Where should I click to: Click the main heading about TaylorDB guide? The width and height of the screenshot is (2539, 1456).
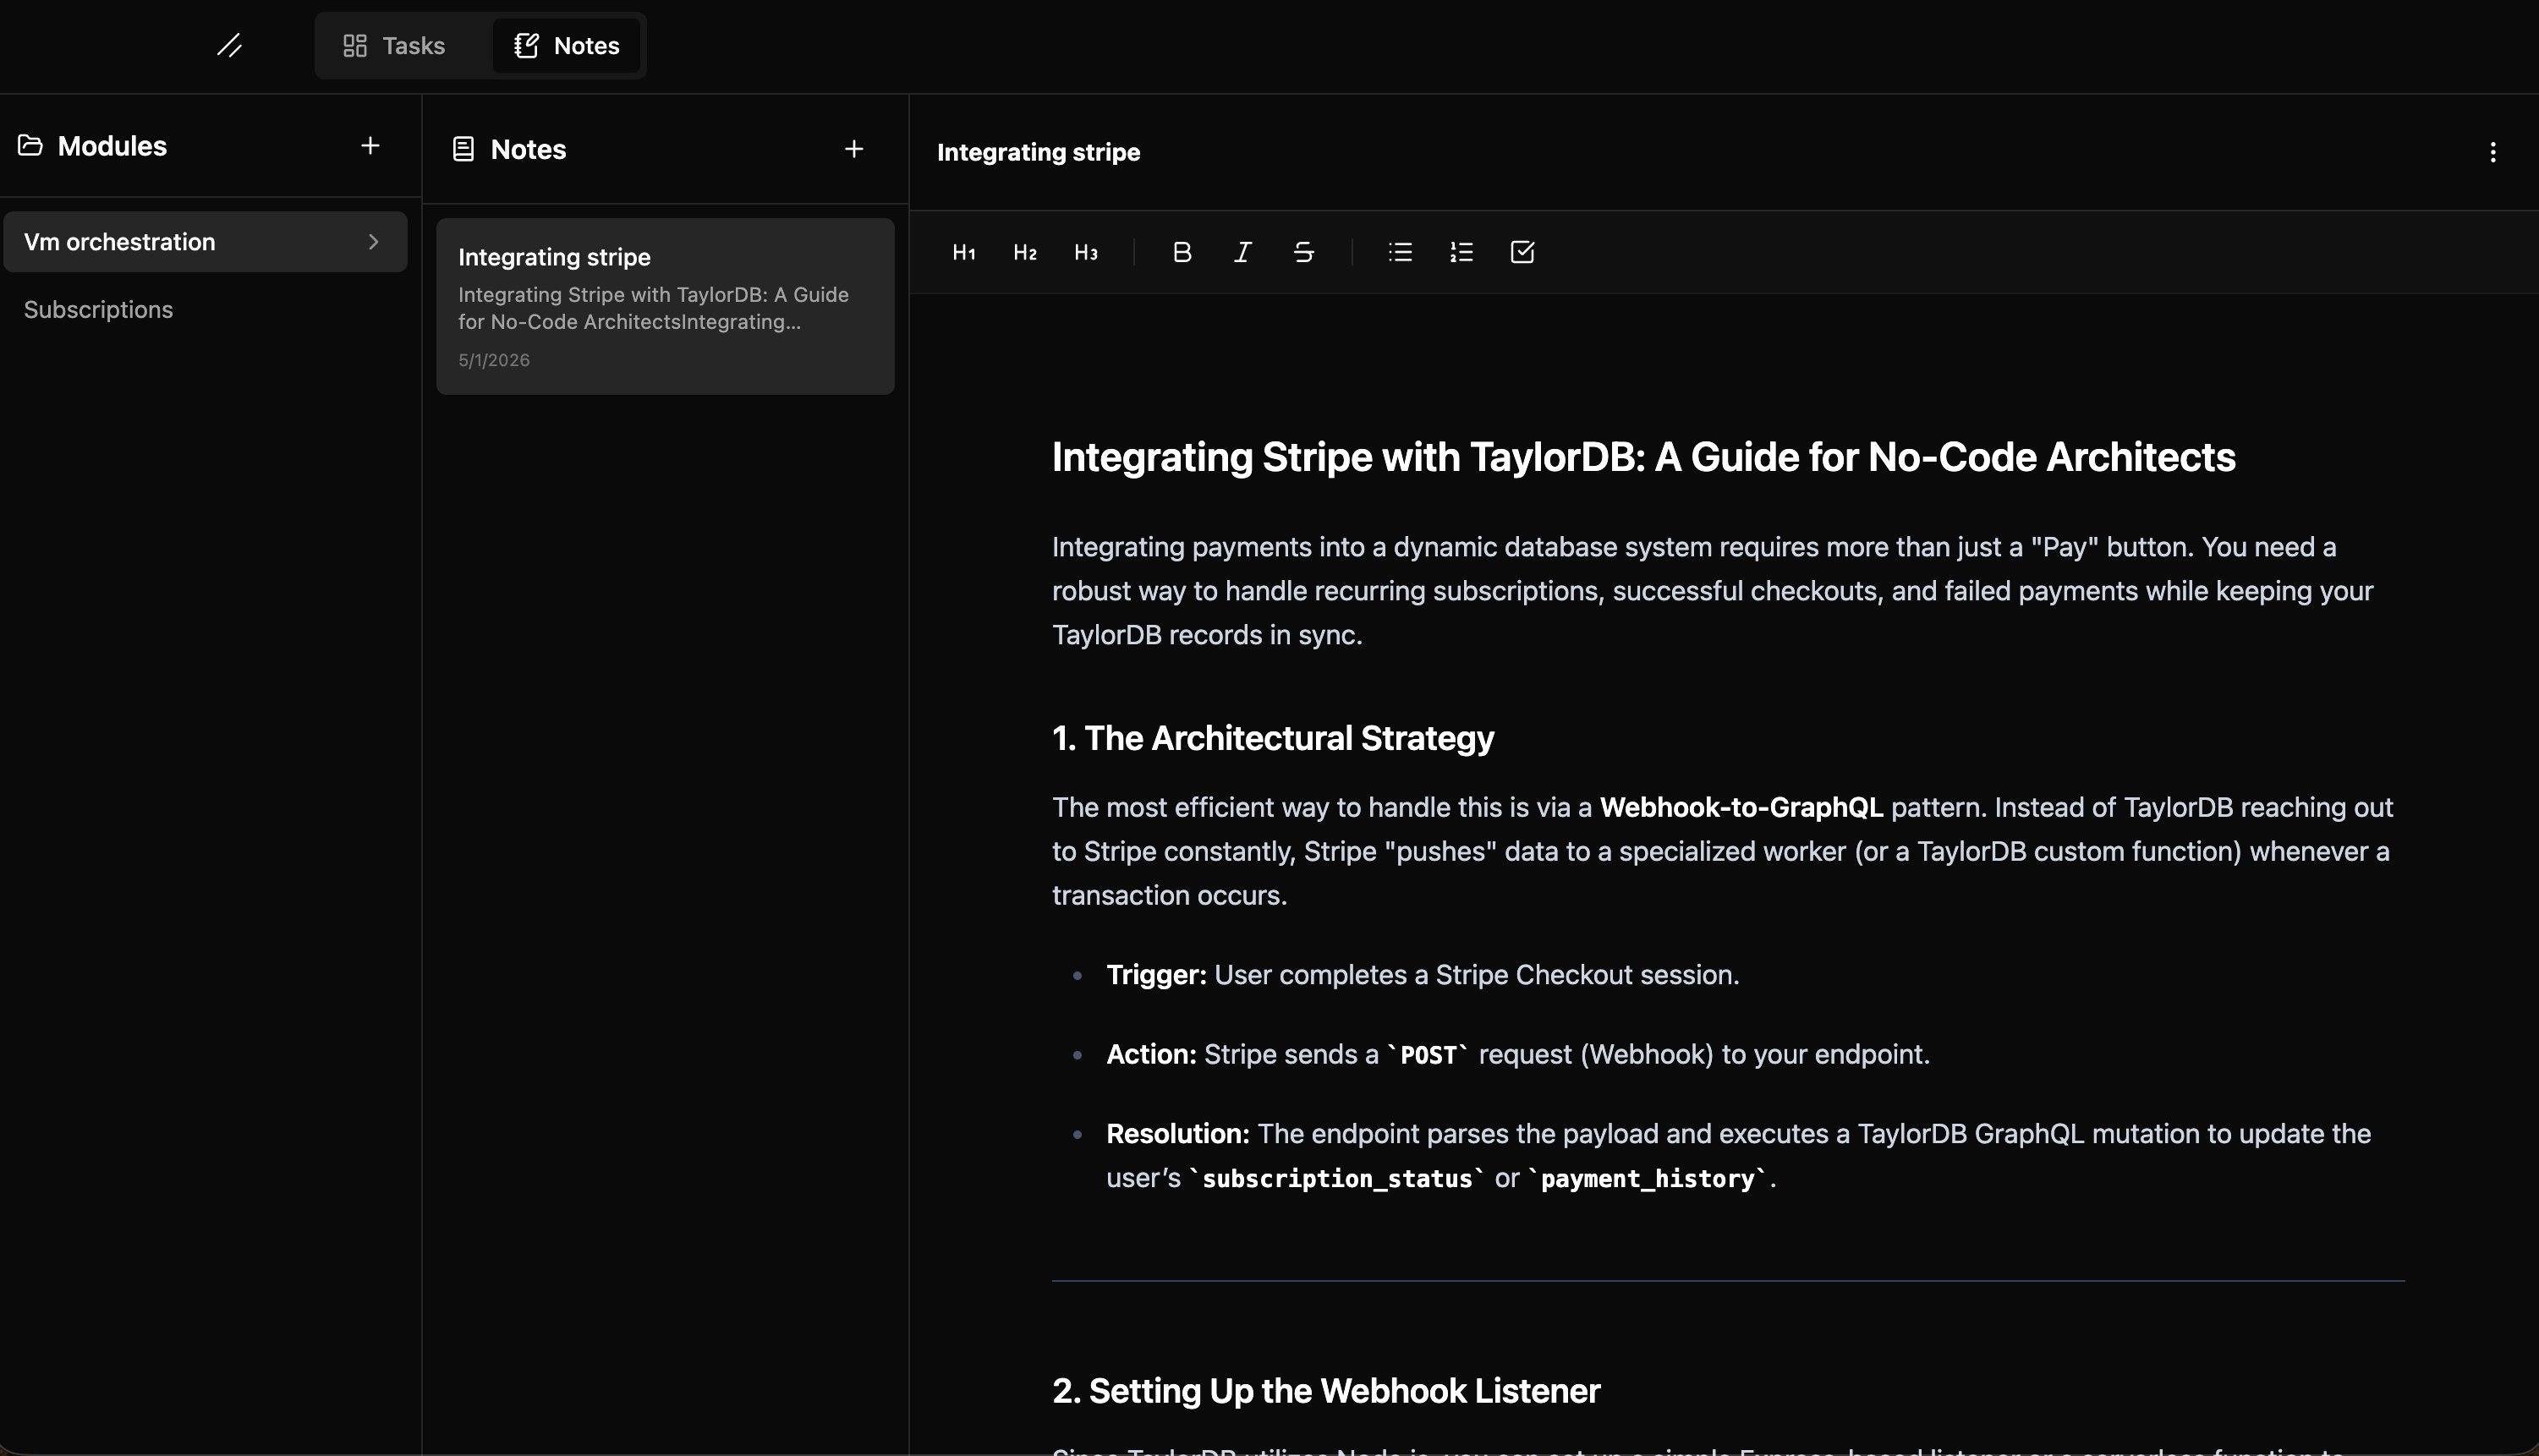pos(1643,457)
